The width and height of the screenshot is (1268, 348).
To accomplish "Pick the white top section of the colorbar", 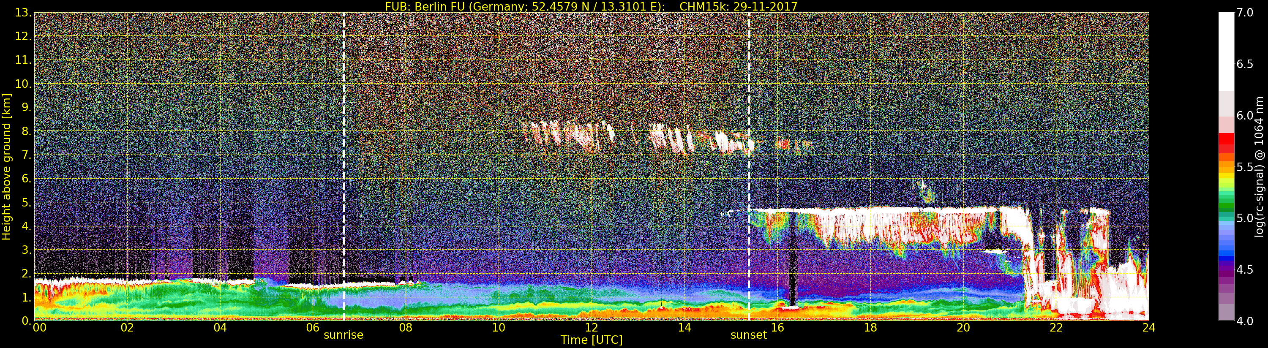I will coord(1226,52).
